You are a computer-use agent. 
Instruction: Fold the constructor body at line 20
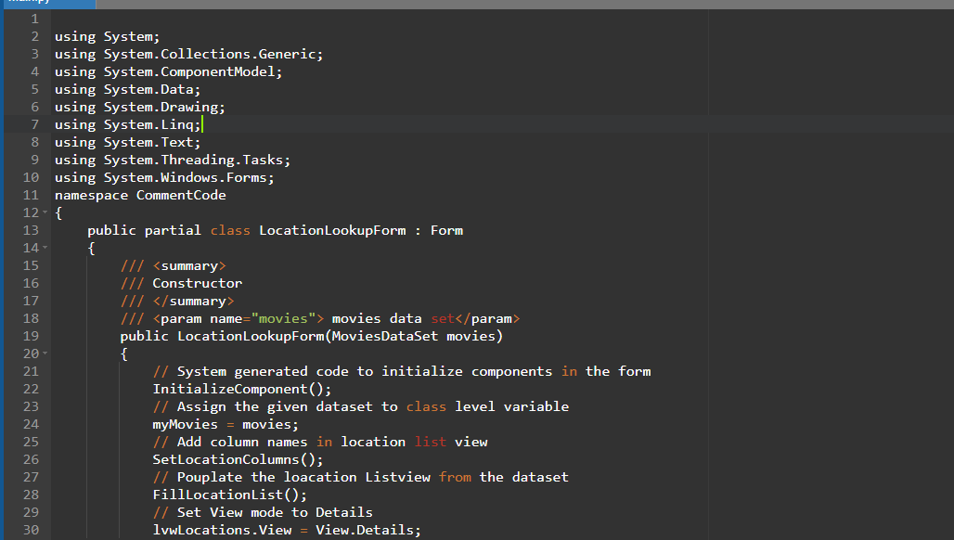coord(45,354)
